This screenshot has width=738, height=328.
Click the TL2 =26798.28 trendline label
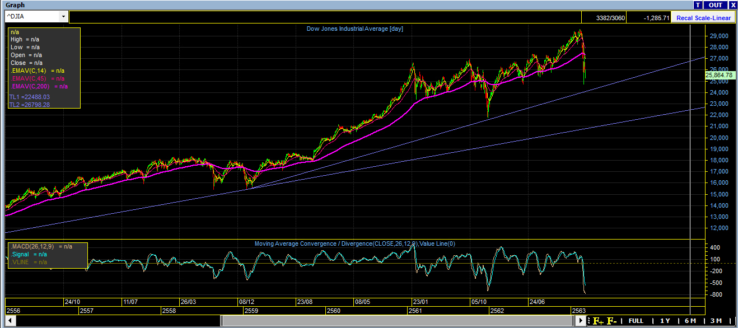pyautogui.click(x=30, y=105)
